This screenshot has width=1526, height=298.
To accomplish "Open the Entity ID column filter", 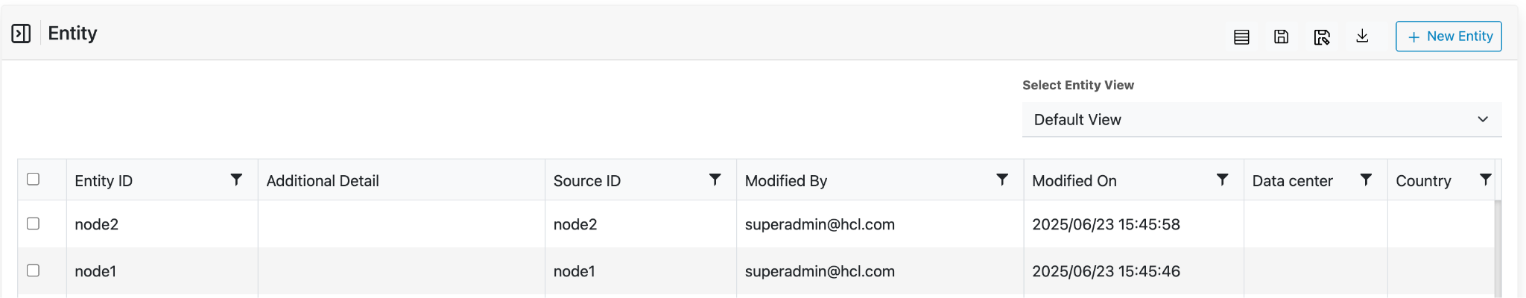I will (236, 180).
